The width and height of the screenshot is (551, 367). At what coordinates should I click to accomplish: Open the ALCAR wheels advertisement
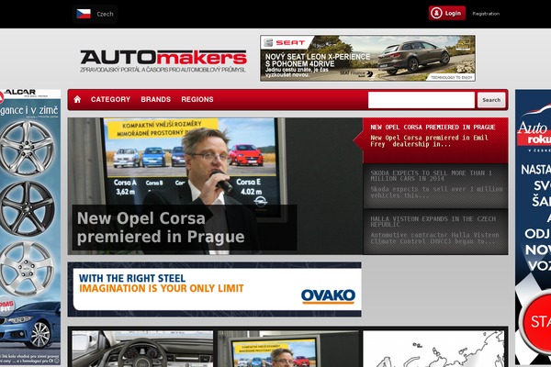point(30,227)
